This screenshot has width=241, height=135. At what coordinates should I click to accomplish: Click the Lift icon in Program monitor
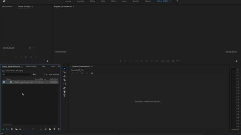pyautogui.click(x=163, y=61)
